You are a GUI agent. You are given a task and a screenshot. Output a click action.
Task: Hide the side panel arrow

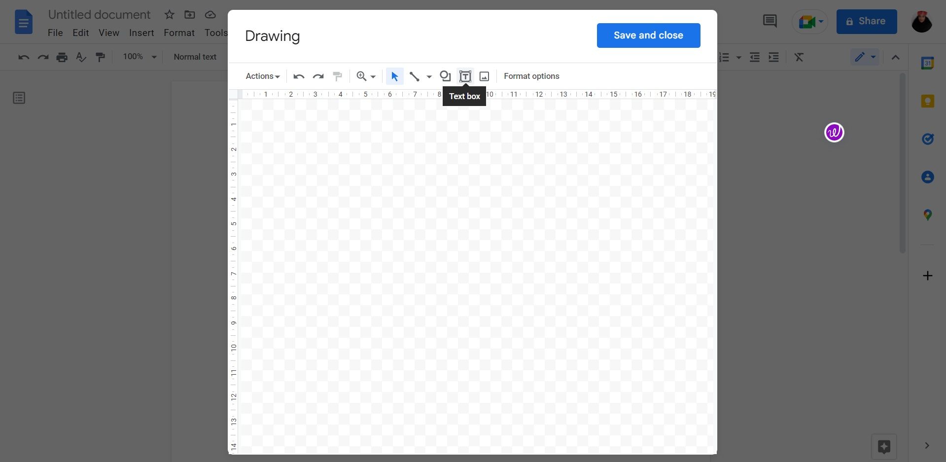(927, 446)
